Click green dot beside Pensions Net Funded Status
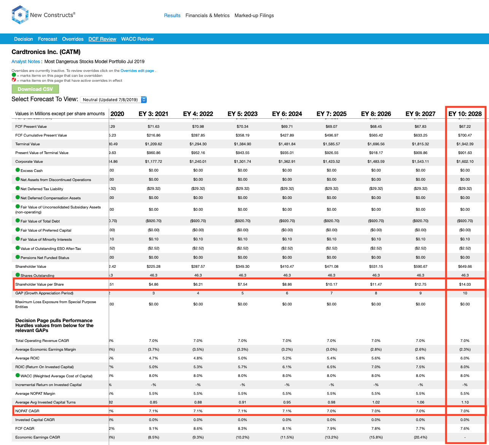 click(x=17, y=257)
